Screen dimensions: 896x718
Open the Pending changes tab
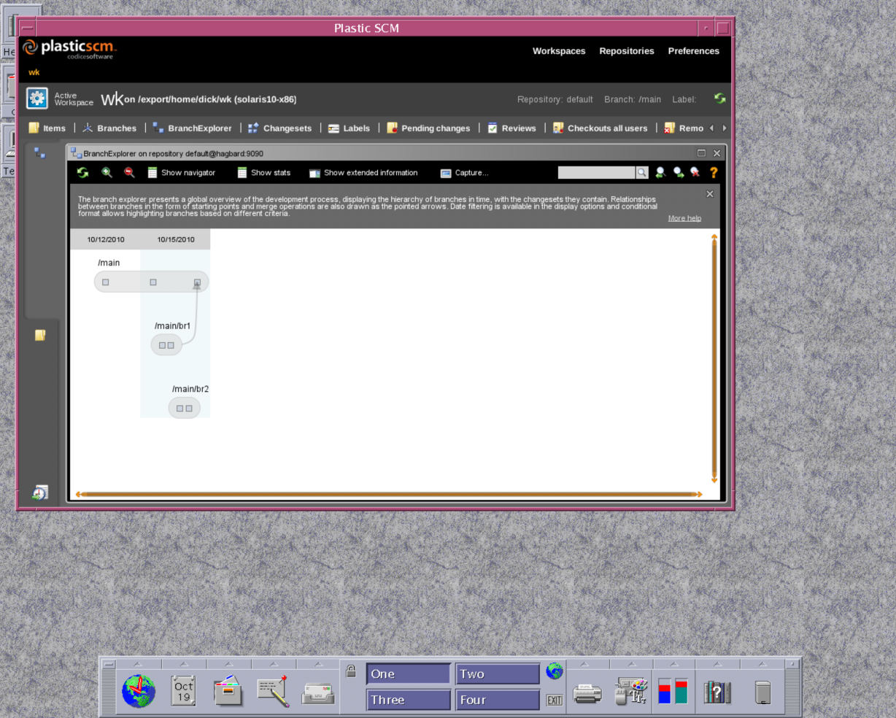click(x=428, y=128)
